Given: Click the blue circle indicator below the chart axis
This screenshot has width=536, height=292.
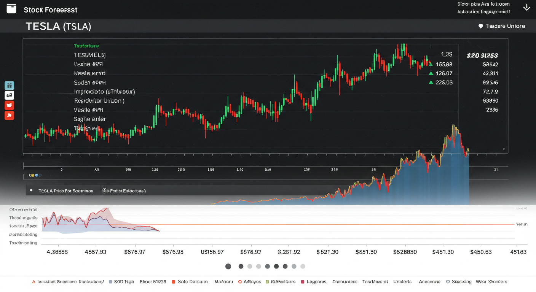Looking at the screenshot, I should click(x=36, y=175).
